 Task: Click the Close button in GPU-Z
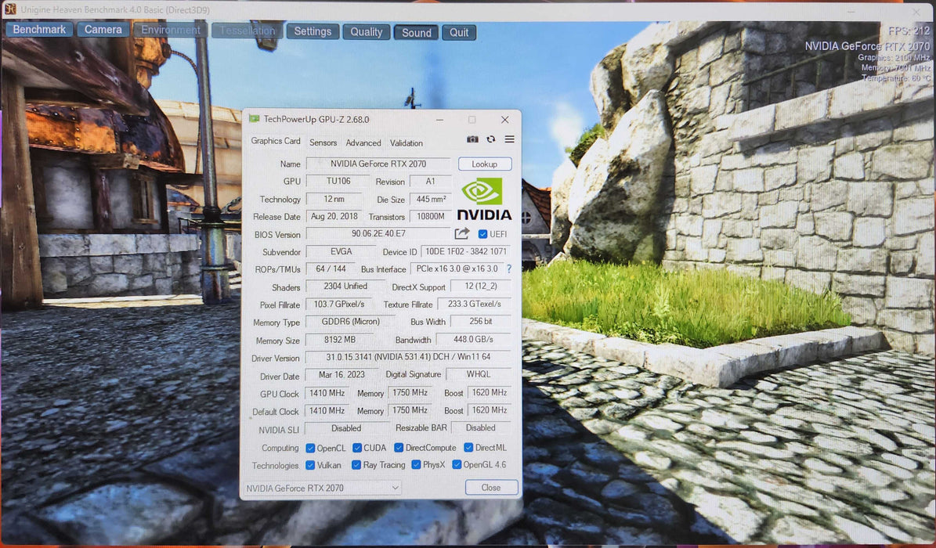coord(490,487)
